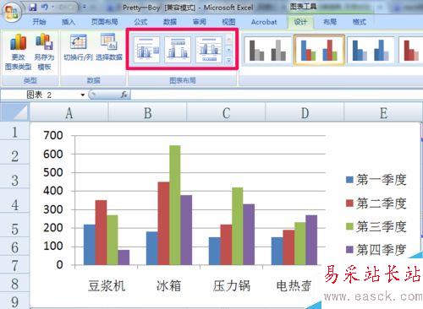The height and width of the screenshot is (309, 423).
Task: Switch to the 公式 tab
Action: pyautogui.click(x=140, y=22)
